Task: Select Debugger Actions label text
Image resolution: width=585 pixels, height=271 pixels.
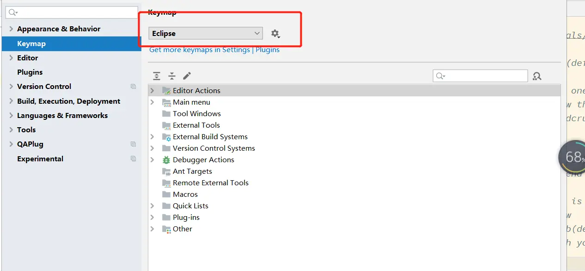Action: click(203, 159)
